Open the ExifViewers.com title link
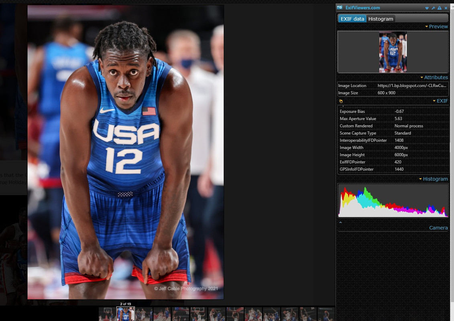Image resolution: width=454 pixels, height=321 pixels. [x=362, y=8]
